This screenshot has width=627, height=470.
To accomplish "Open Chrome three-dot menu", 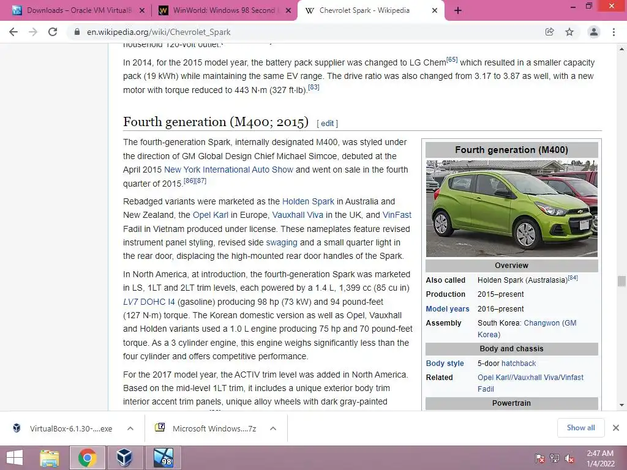I will coord(614,32).
